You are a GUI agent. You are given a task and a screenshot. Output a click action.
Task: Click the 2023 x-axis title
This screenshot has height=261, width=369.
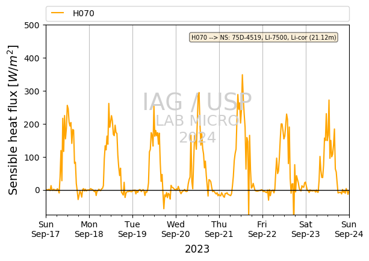[197, 249]
